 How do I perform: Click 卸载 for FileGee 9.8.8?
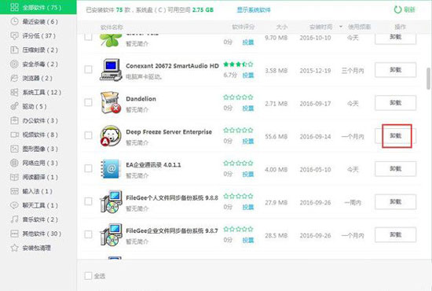pos(395,201)
